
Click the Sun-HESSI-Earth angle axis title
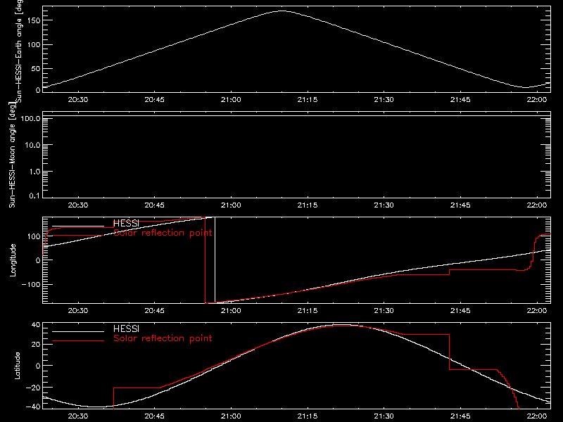(19, 51)
